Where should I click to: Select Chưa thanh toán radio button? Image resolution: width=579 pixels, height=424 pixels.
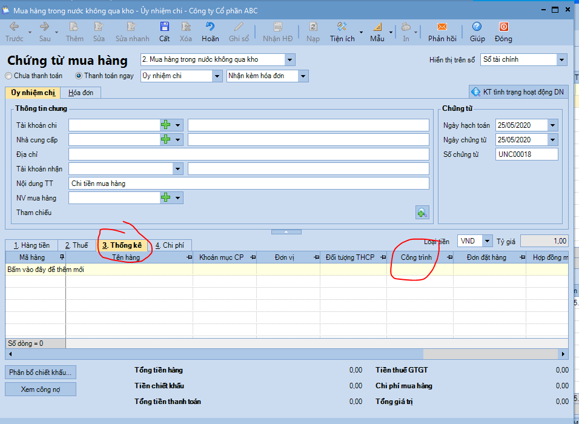(8, 76)
